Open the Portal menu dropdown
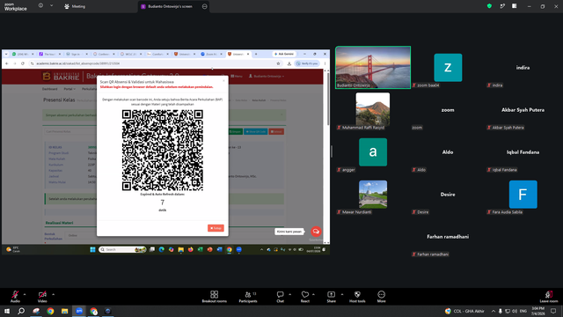563x317 pixels. click(x=69, y=89)
